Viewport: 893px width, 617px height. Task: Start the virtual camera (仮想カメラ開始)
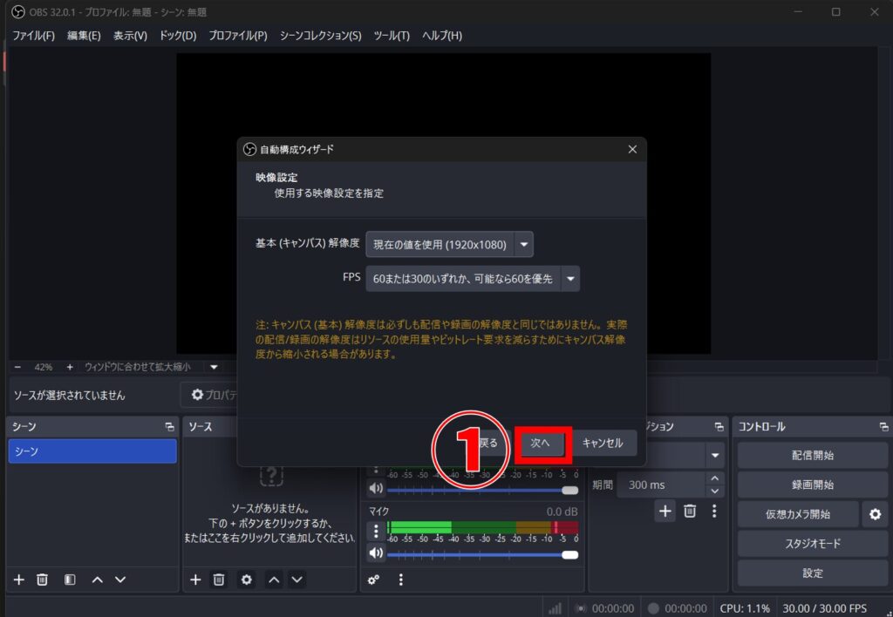(x=797, y=514)
